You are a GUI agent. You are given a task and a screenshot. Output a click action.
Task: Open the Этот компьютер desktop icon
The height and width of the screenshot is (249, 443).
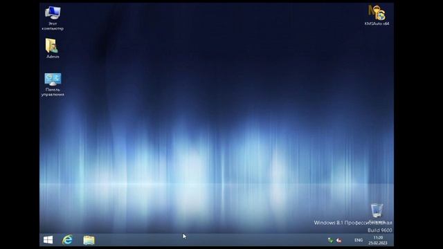click(x=53, y=18)
